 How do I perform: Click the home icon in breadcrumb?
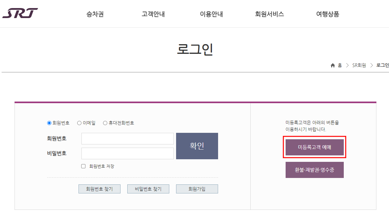tap(332, 65)
